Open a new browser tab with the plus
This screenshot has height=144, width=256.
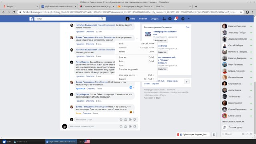tap(196, 6)
